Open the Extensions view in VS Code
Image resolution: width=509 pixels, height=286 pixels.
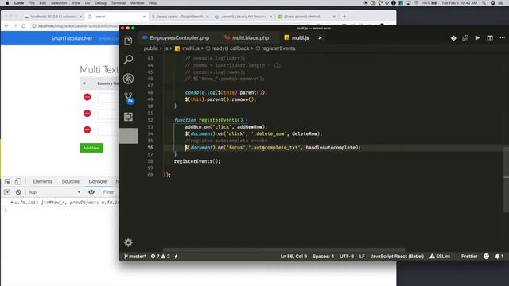[128, 117]
